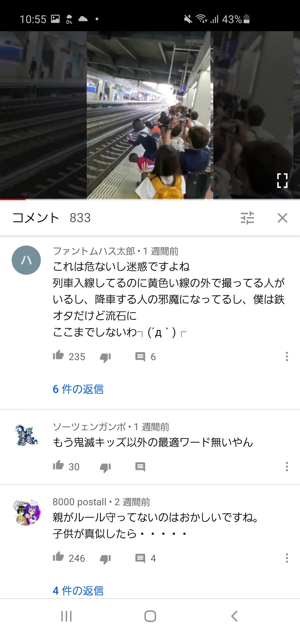Dislike ファントムハス太郎's comment

[106, 358]
